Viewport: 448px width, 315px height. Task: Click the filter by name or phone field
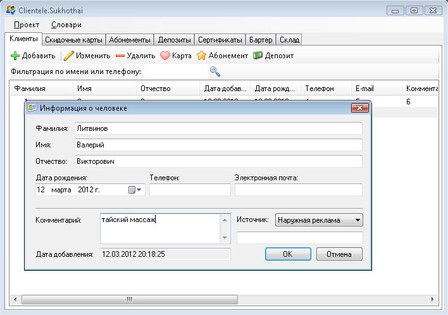(x=176, y=71)
